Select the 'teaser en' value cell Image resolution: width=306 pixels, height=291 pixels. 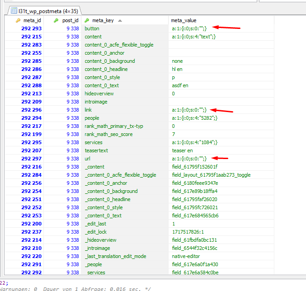[221, 150]
